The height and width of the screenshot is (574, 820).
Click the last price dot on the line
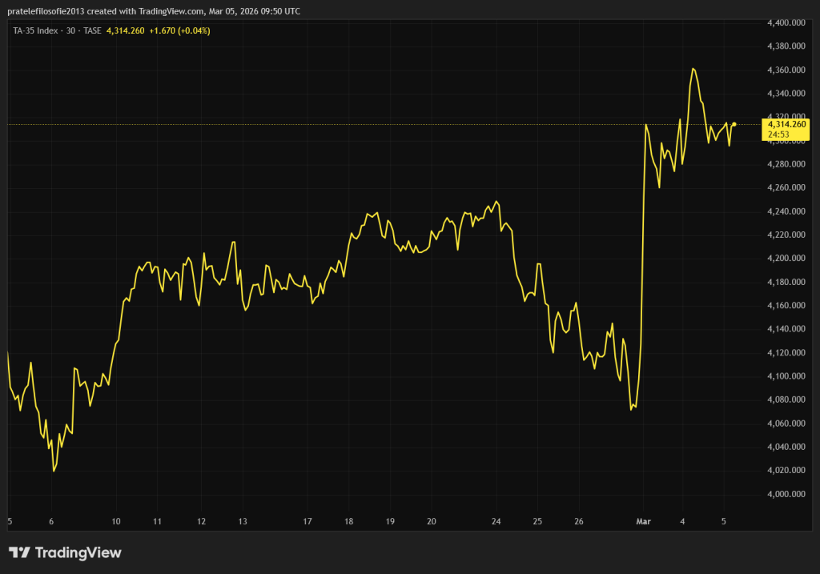(734, 124)
